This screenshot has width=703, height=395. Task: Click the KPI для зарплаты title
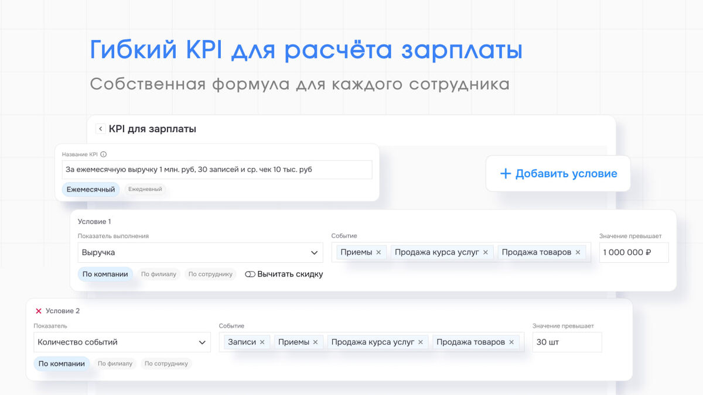coord(152,129)
